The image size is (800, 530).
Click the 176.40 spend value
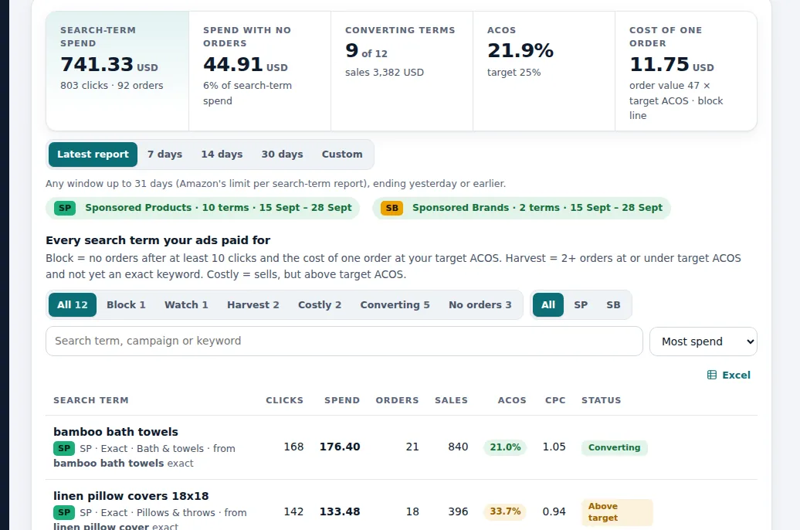click(340, 447)
